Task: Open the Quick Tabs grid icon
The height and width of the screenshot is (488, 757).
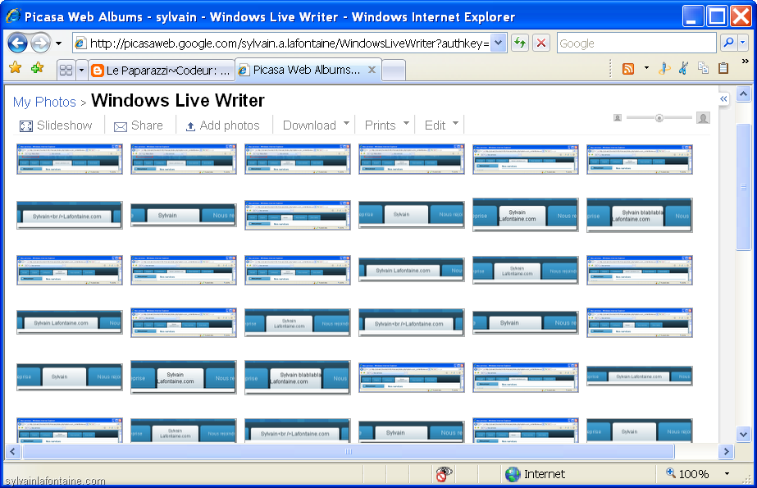Action: click(66, 71)
